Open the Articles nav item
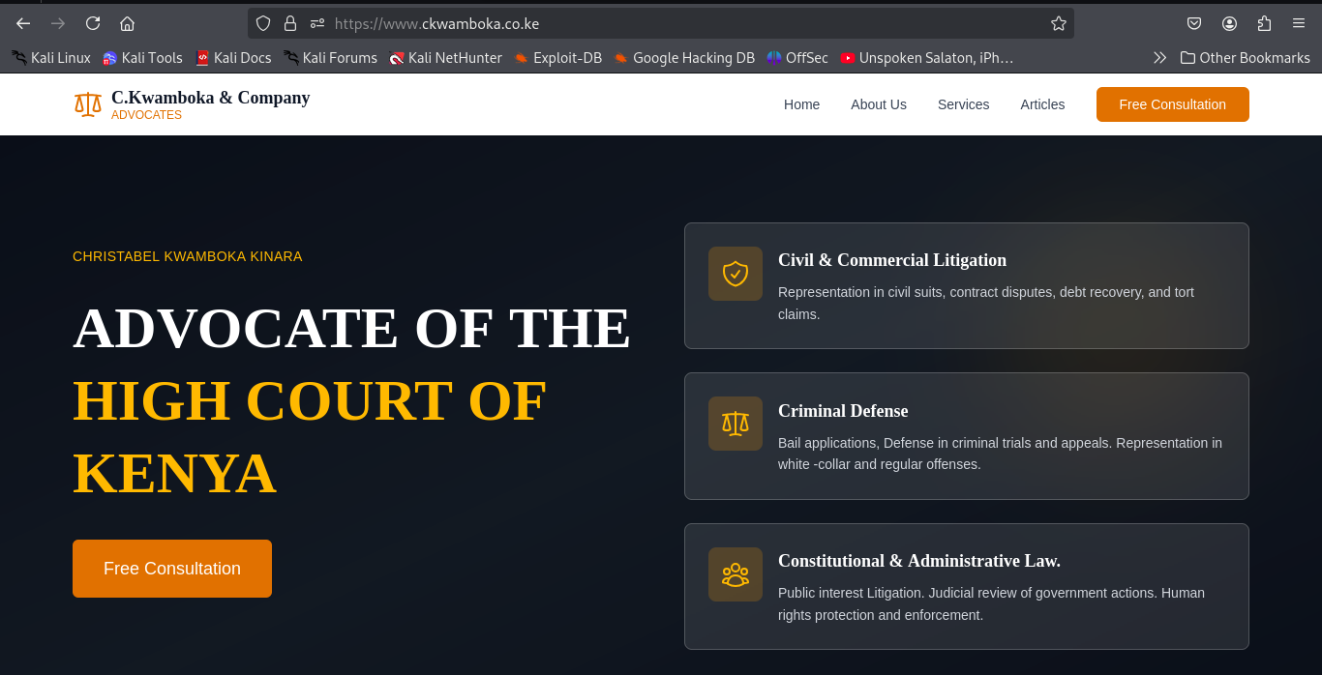Image resolution: width=1322 pixels, height=675 pixels. tap(1042, 104)
